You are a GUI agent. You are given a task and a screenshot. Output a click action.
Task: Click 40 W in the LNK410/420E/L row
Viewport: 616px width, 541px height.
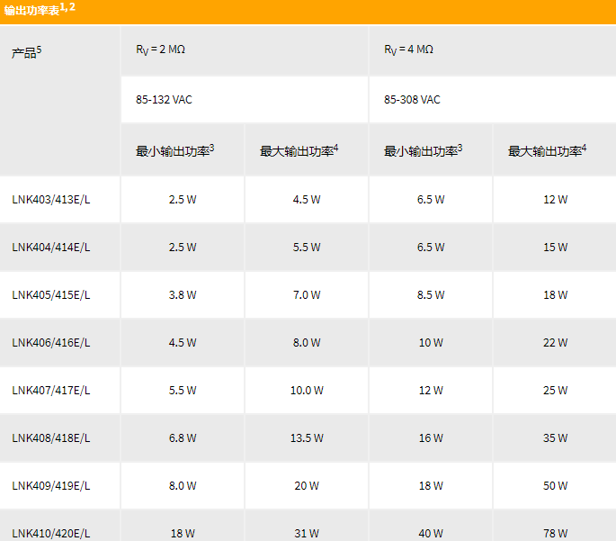click(431, 534)
